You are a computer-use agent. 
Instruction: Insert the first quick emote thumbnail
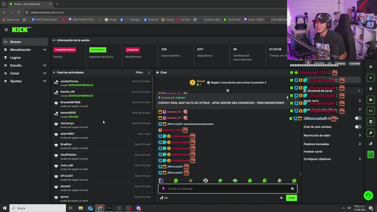click(x=161, y=180)
